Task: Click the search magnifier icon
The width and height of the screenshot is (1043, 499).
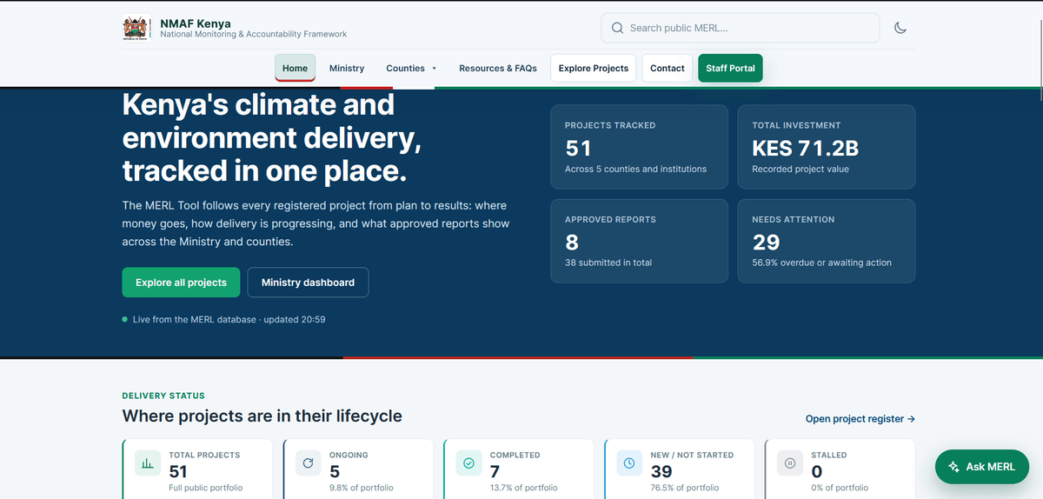Action: coord(618,28)
